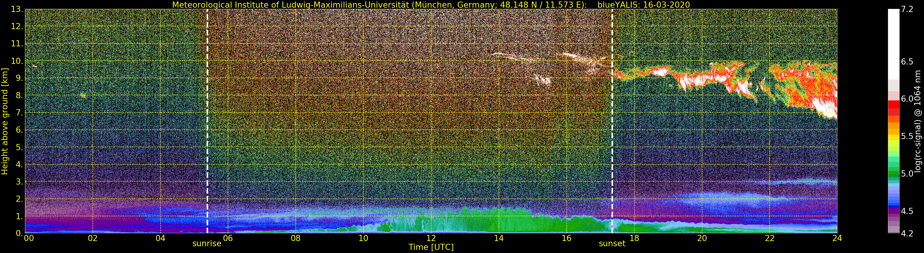Click the time axis tick '16'
The height and width of the screenshot is (253, 924).
567,238
